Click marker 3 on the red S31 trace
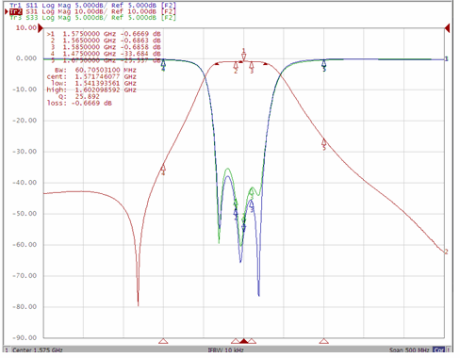The height and width of the screenshot is (358, 460). pyautogui.click(x=252, y=66)
